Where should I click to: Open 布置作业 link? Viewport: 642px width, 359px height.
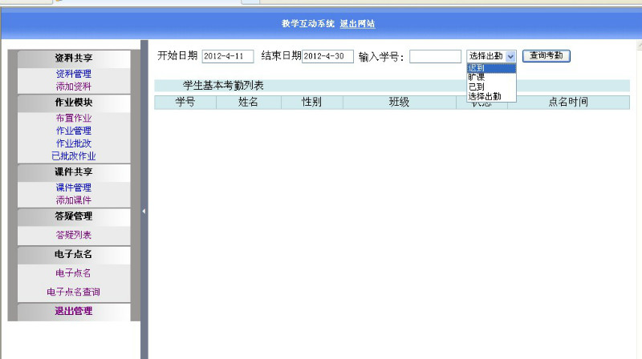(74, 118)
